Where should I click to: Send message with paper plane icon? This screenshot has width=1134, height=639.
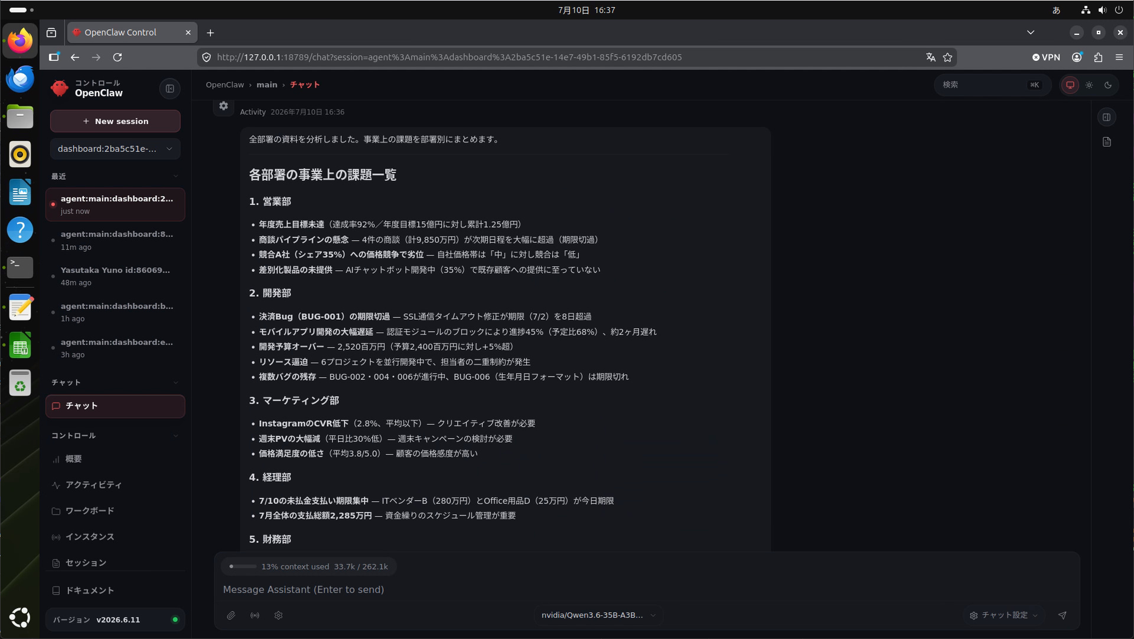(1063, 615)
